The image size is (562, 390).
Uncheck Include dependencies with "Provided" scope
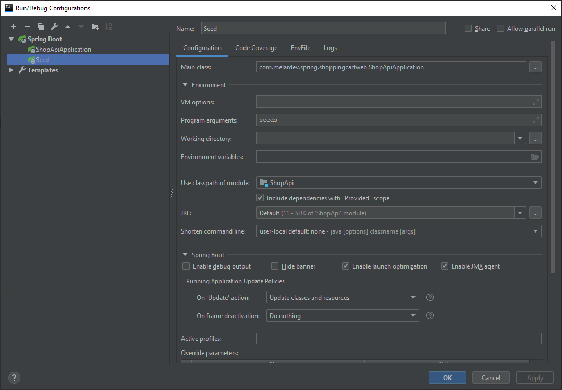click(x=260, y=198)
